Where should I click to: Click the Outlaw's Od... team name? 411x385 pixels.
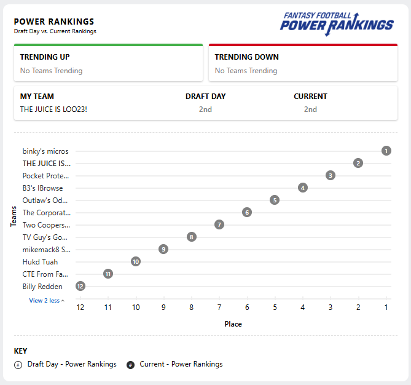tap(45, 200)
